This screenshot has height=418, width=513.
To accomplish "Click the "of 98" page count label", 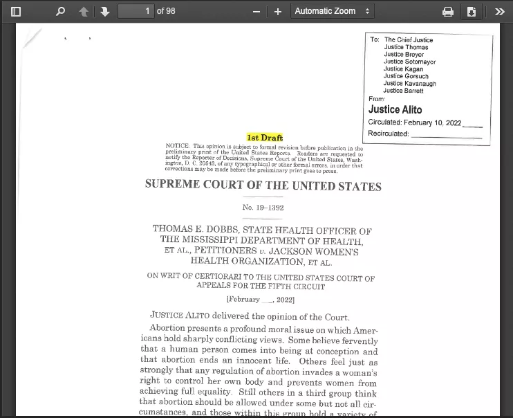I will (x=166, y=11).
